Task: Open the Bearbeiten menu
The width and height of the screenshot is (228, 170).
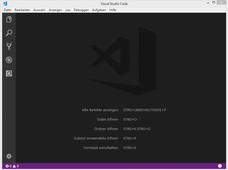Action: pos(22,10)
